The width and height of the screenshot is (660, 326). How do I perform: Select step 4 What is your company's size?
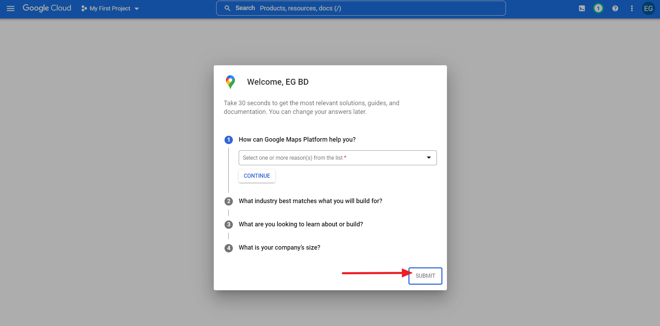pyautogui.click(x=279, y=248)
